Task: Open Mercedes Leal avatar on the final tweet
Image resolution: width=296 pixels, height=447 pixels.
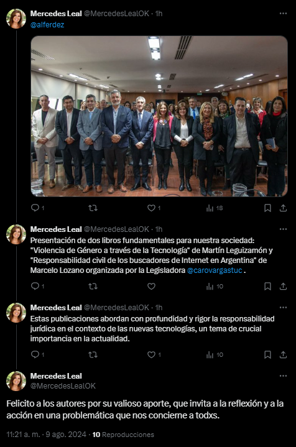Action: (16, 381)
